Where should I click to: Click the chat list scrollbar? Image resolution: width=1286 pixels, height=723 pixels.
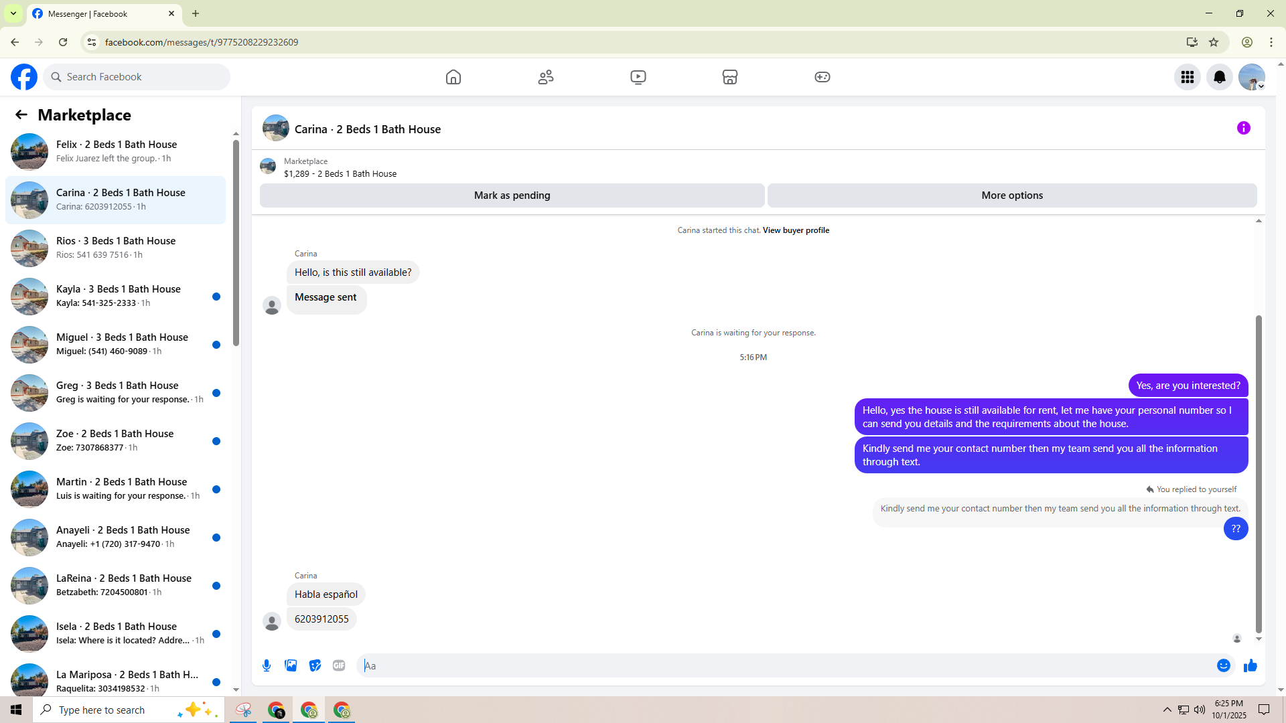[236, 242]
